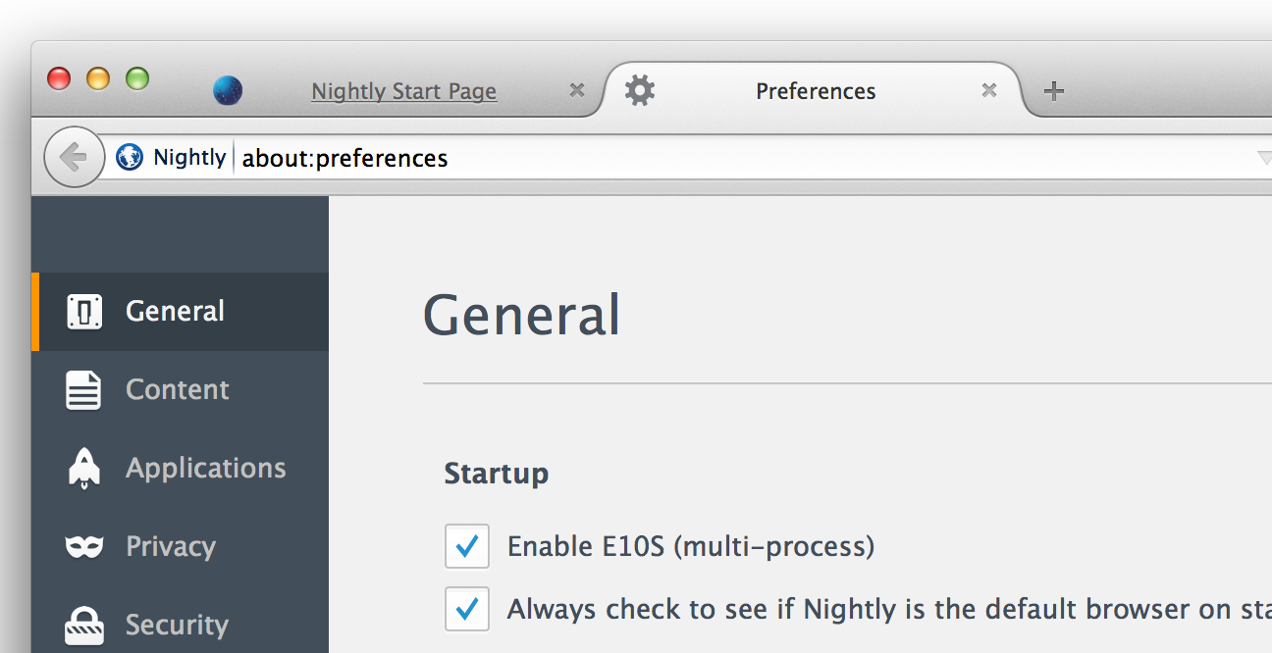Click the Nightly globe identity icon

click(x=130, y=157)
